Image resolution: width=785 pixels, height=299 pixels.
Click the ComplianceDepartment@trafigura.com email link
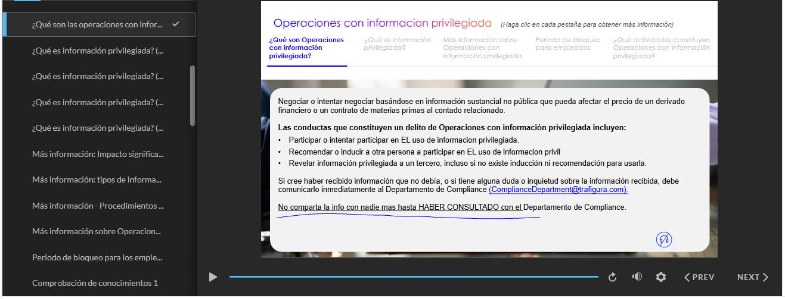pos(558,190)
